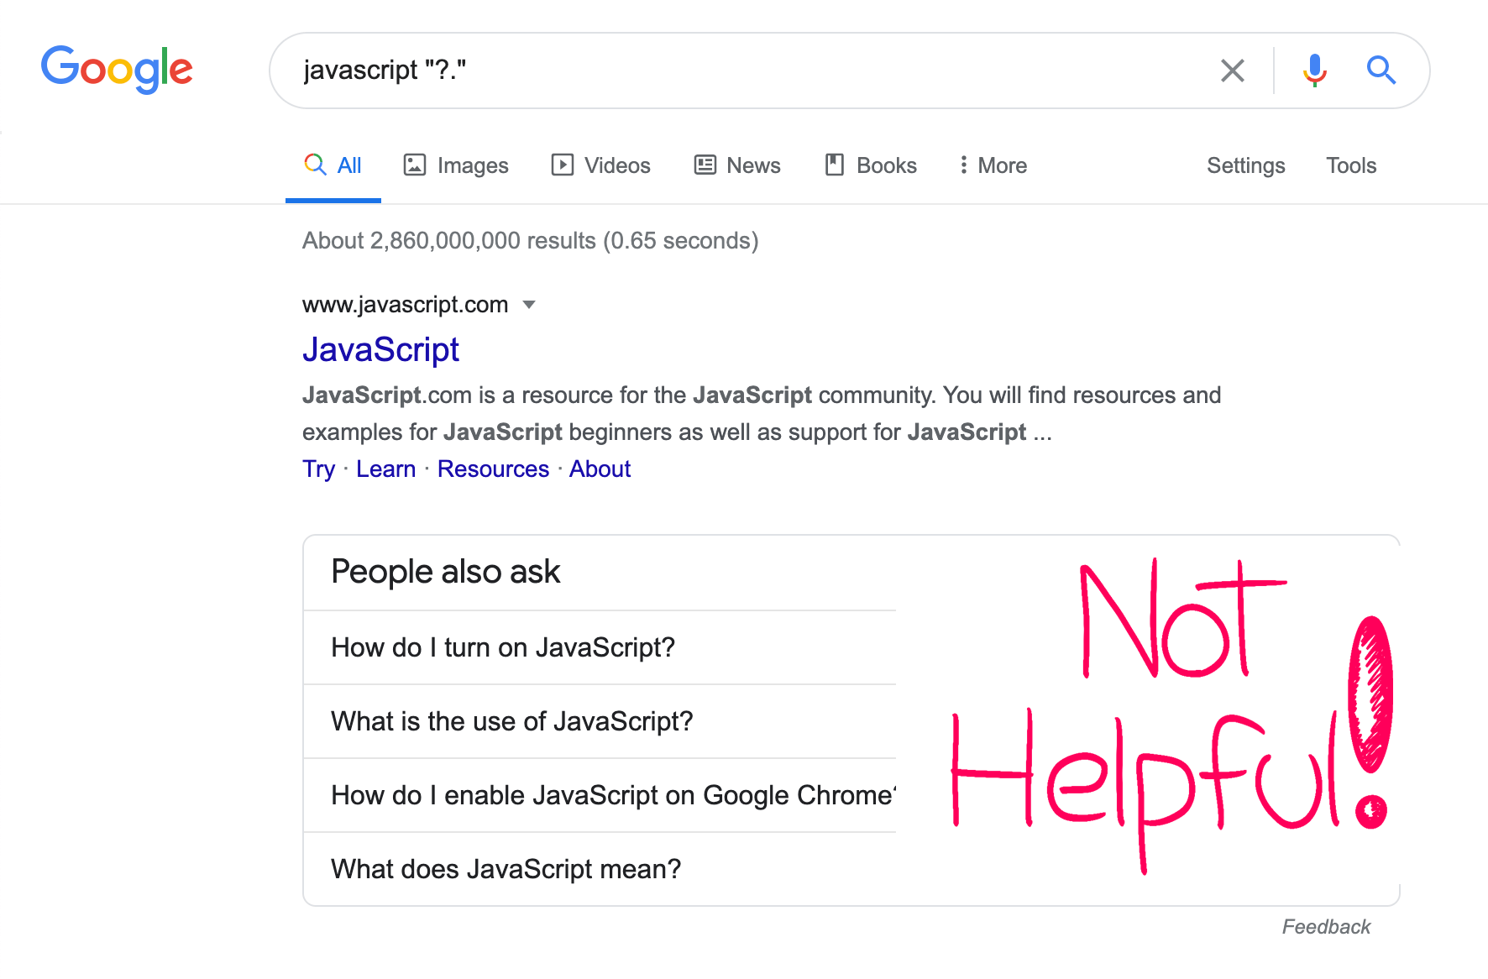Expand "How do I turn on JavaScript?"
The width and height of the screenshot is (1488, 979).
(600, 647)
